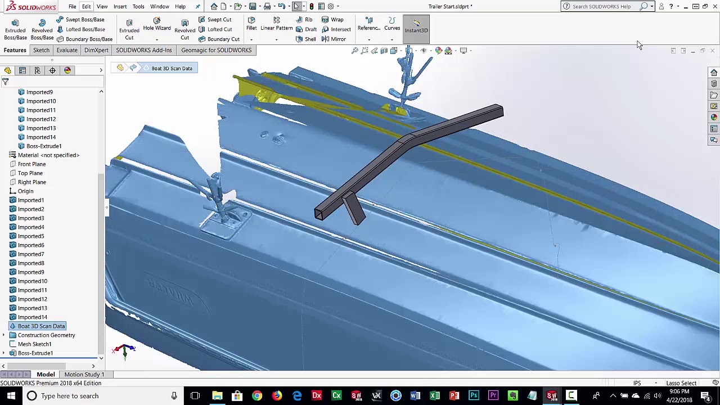The height and width of the screenshot is (405, 720).
Task: Select Material <not specified> item
Action: 48,155
